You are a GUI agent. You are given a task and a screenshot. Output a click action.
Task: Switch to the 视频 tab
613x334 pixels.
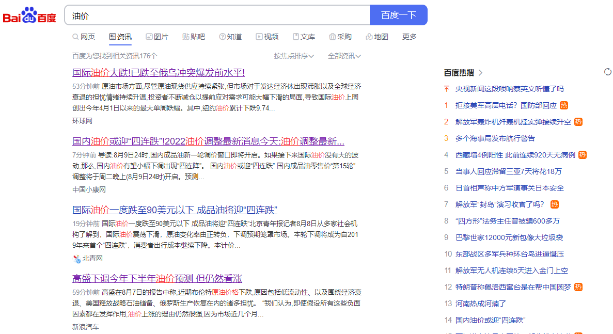267,37
